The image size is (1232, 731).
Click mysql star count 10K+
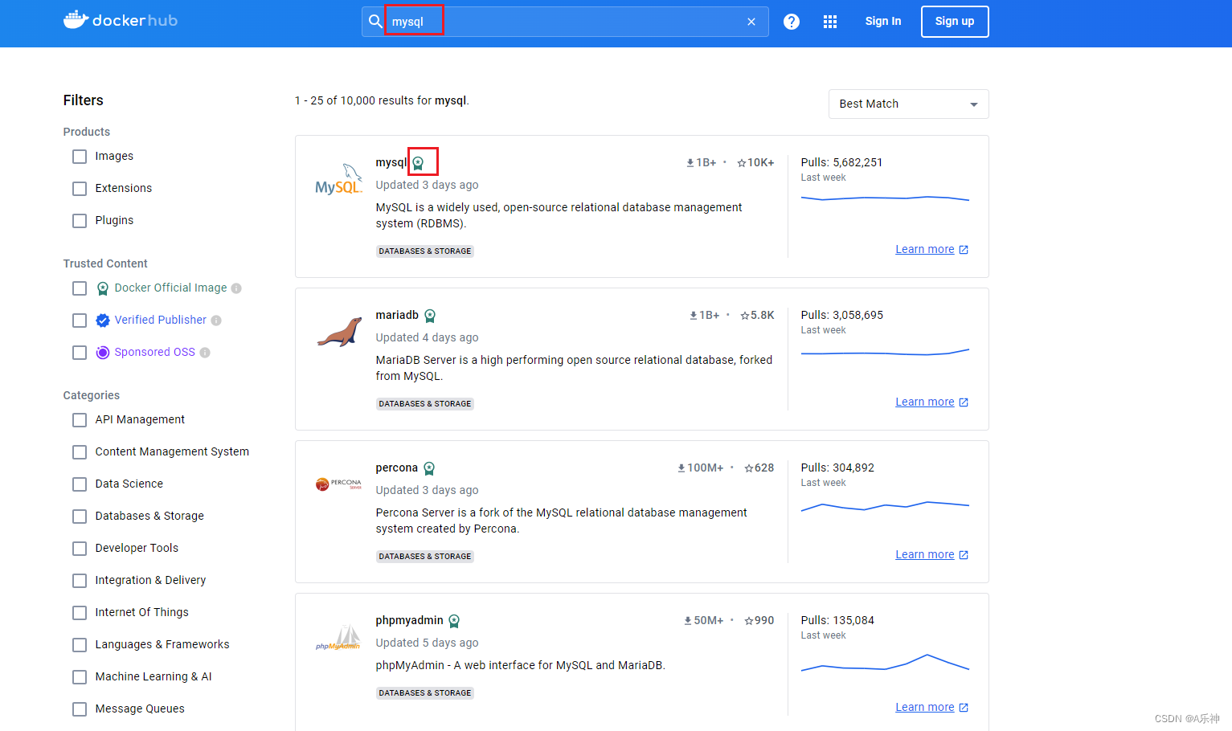tap(755, 162)
